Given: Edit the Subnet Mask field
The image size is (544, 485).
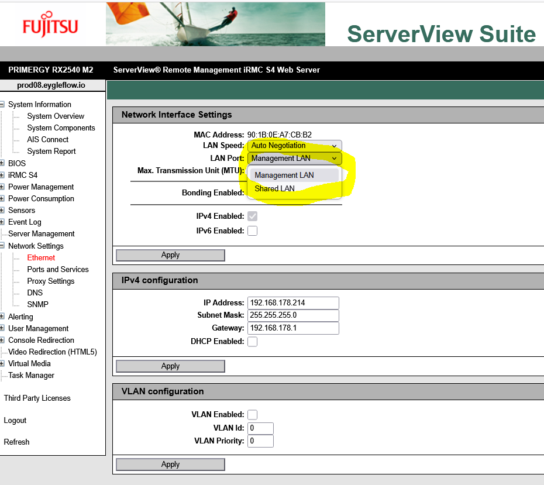Looking at the screenshot, I should (x=293, y=315).
